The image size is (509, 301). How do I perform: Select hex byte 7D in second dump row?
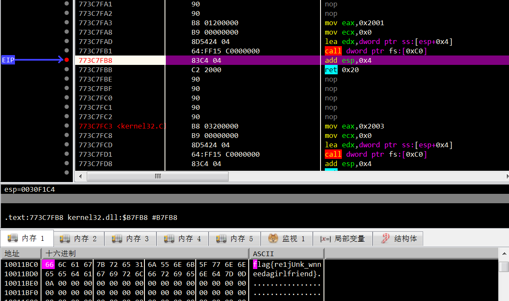229,274
